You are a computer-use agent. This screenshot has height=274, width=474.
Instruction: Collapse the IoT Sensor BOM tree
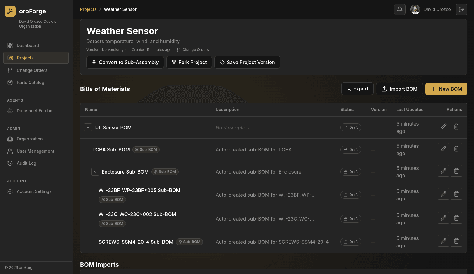tap(88, 127)
